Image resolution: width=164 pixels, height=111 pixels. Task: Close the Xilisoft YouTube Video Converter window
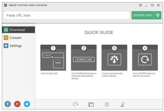(158, 5)
